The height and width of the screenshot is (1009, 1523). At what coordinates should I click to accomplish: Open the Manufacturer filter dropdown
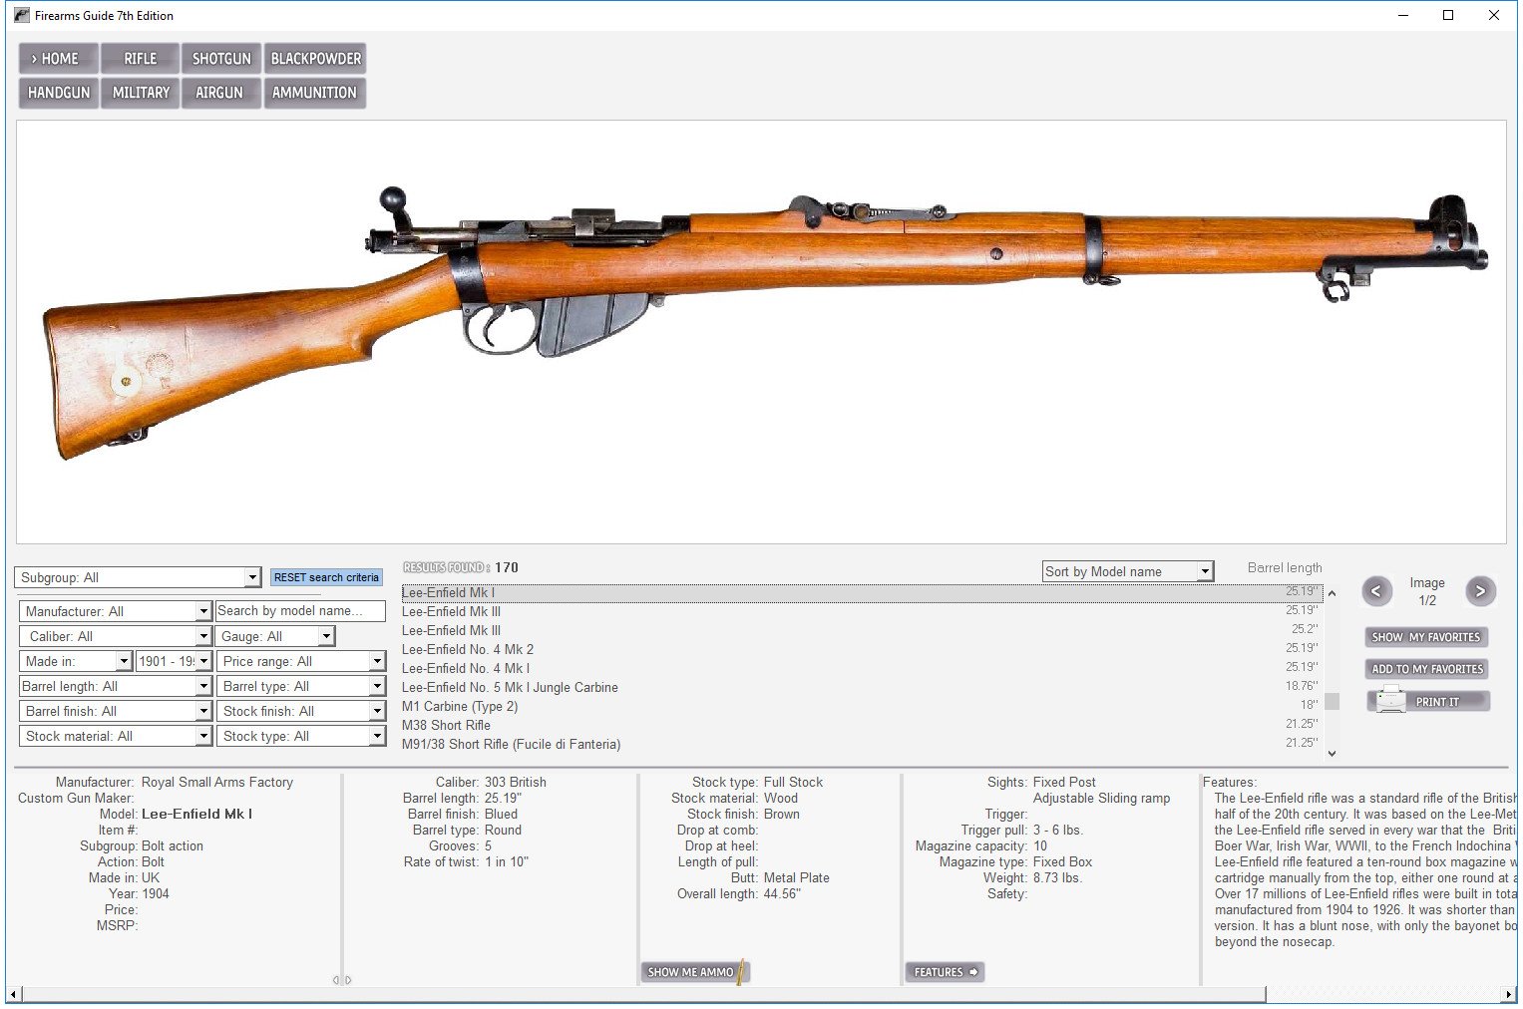tap(203, 611)
